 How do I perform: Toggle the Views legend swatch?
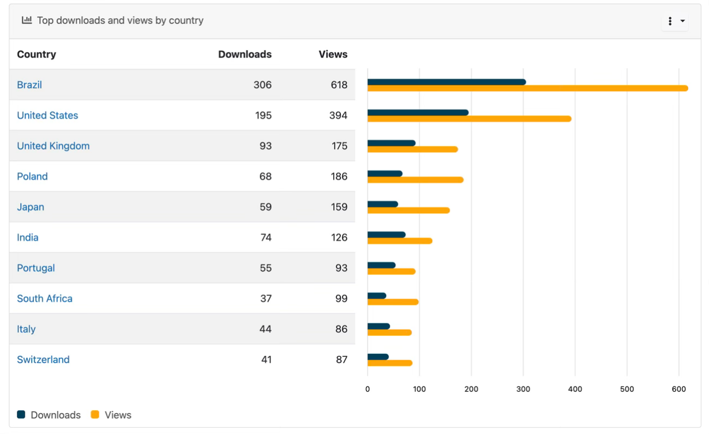click(95, 415)
